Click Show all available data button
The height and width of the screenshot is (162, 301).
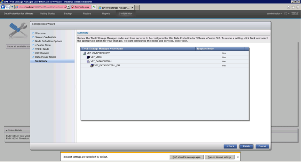18,46
